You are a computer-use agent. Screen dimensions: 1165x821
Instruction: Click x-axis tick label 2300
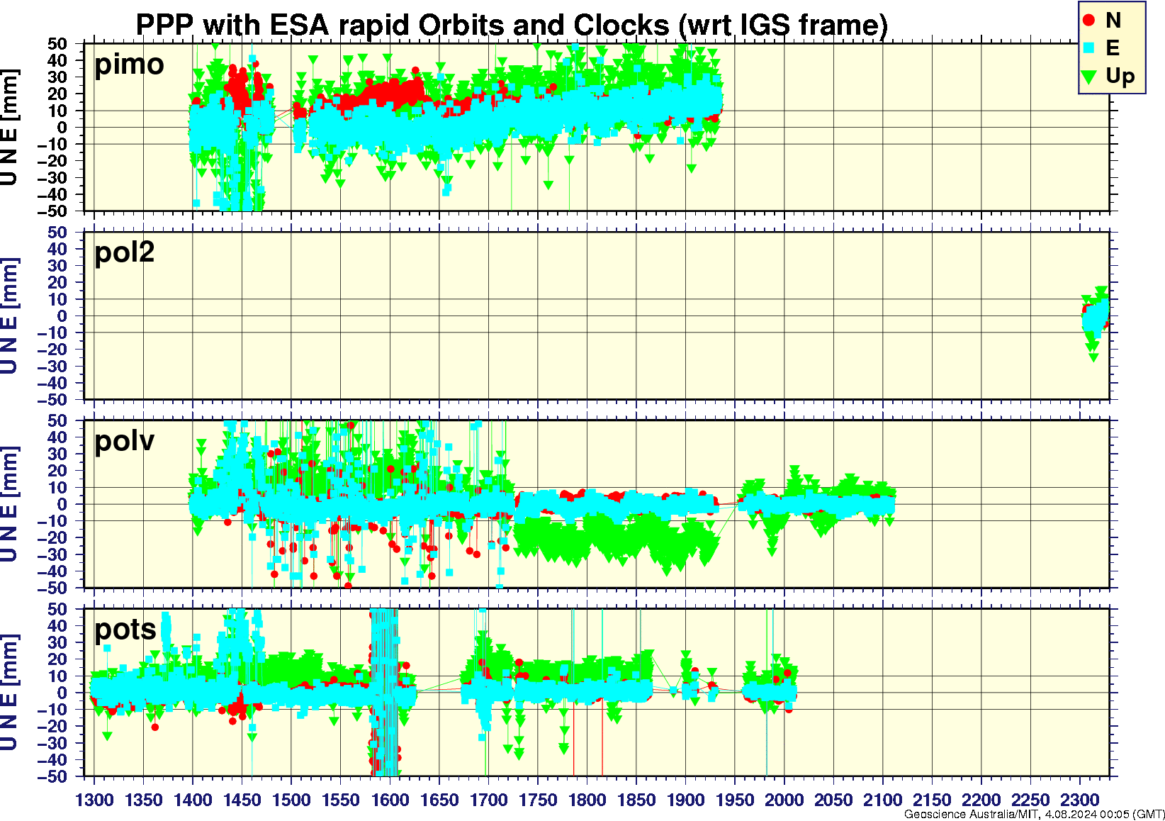click(x=1079, y=800)
